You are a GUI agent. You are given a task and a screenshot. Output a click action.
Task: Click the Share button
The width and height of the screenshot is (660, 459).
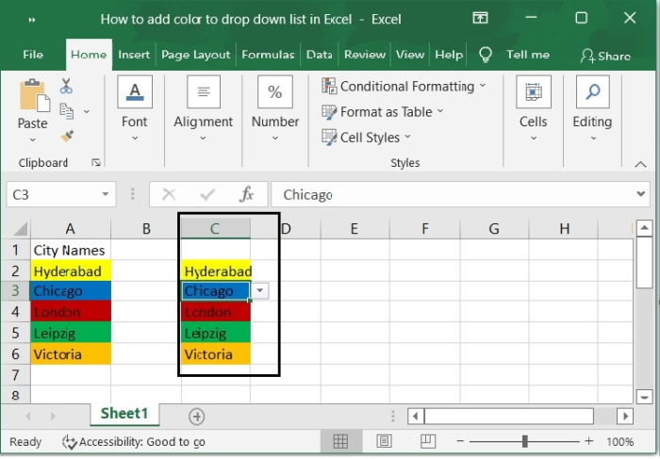(x=606, y=56)
